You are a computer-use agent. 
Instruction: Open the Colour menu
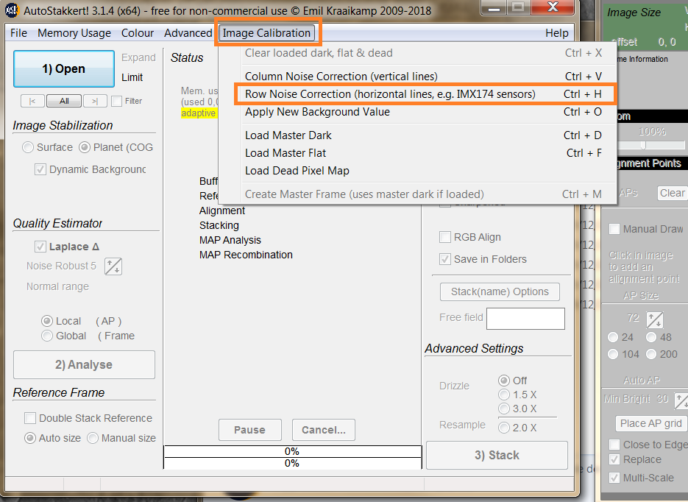pos(138,33)
